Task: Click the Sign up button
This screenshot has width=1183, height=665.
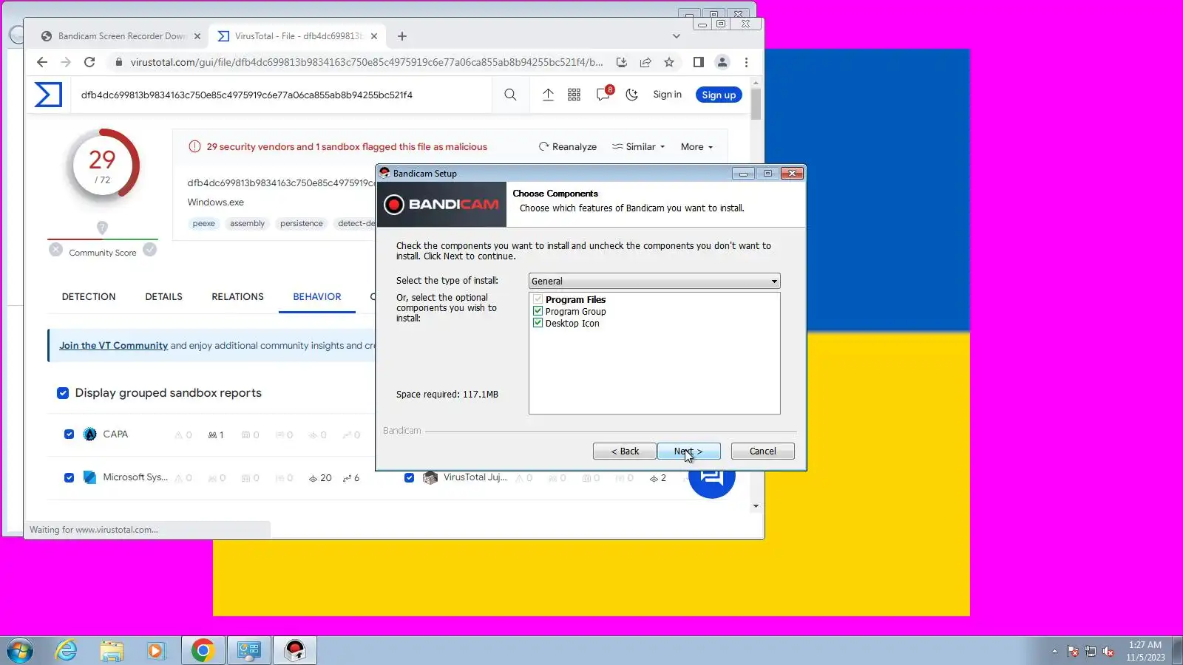Action: (x=719, y=95)
